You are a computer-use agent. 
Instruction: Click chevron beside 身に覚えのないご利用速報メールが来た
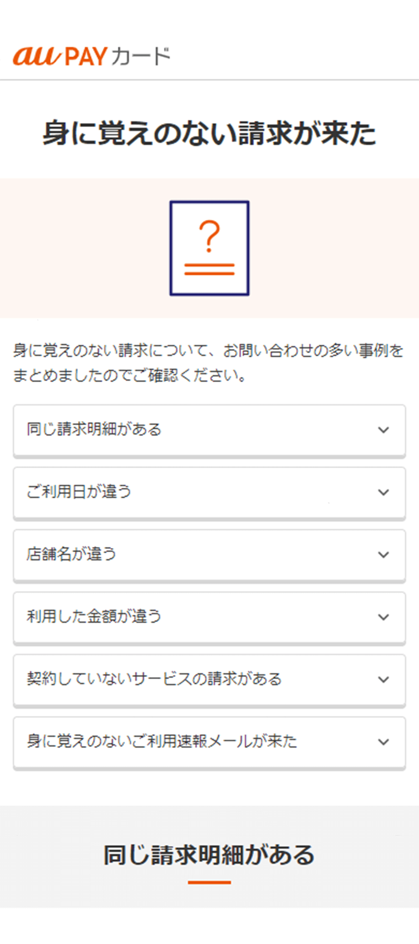(383, 742)
